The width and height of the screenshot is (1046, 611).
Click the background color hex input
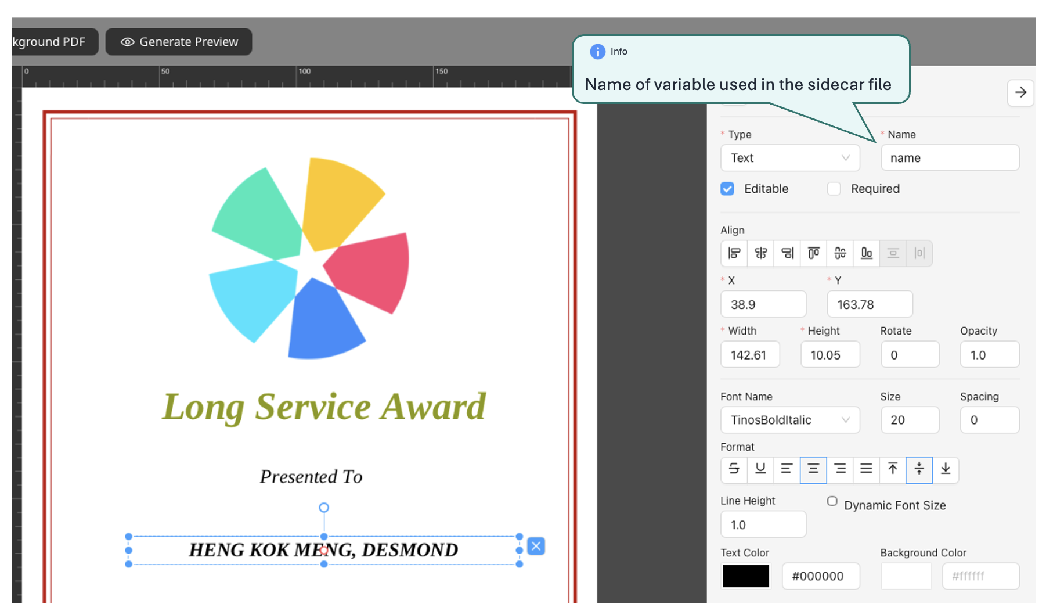(981, 576)
